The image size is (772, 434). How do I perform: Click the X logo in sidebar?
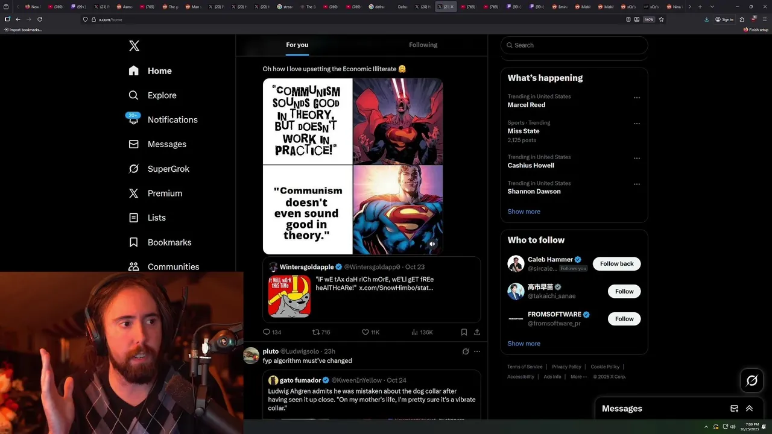[134, 46]
